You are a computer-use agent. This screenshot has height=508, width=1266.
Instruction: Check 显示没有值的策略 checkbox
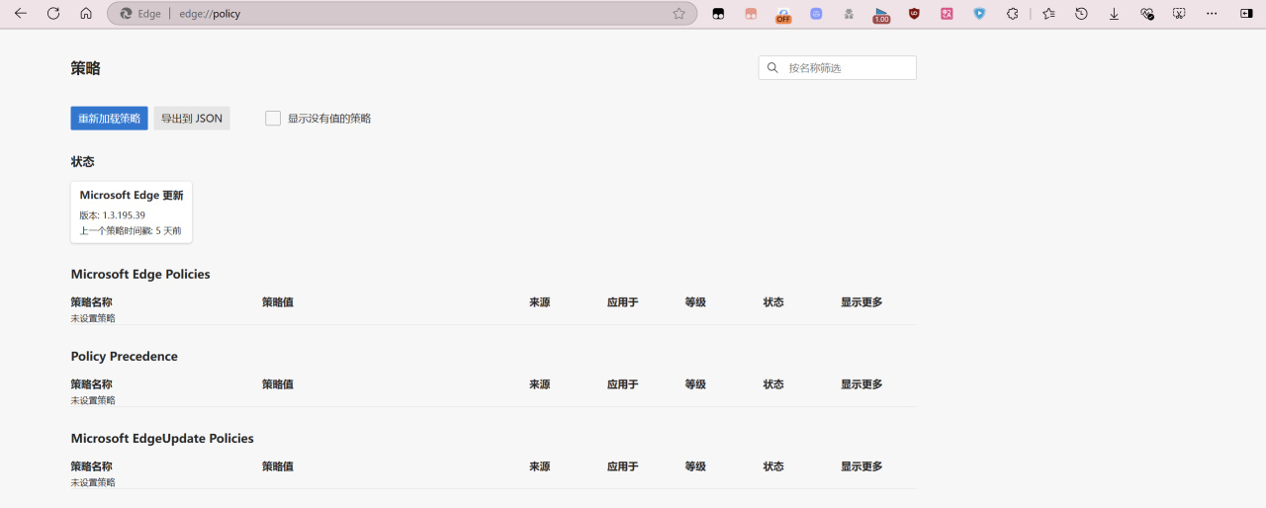tap(273, 119)
